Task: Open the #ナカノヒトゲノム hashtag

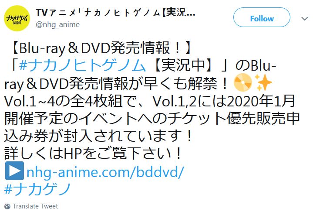Action: pyautogui.click(x=82, y=65)
